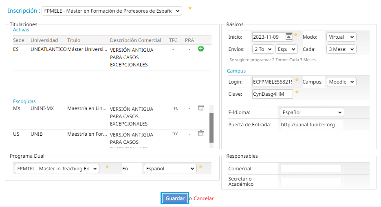Image resolution: width=381 pixels, height=207 pixels.
Task: Expand the Programa Dual language dropdown
Action: (170, 169)
